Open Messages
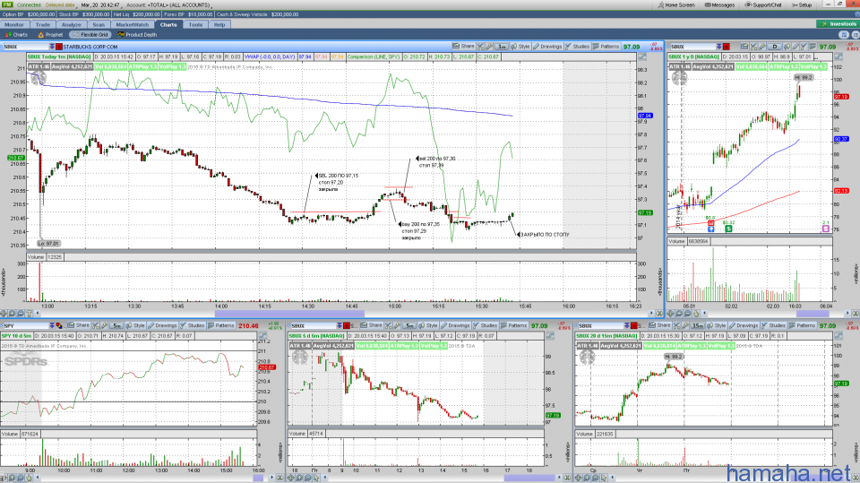 pyautogui.click(x=719, y=5)
